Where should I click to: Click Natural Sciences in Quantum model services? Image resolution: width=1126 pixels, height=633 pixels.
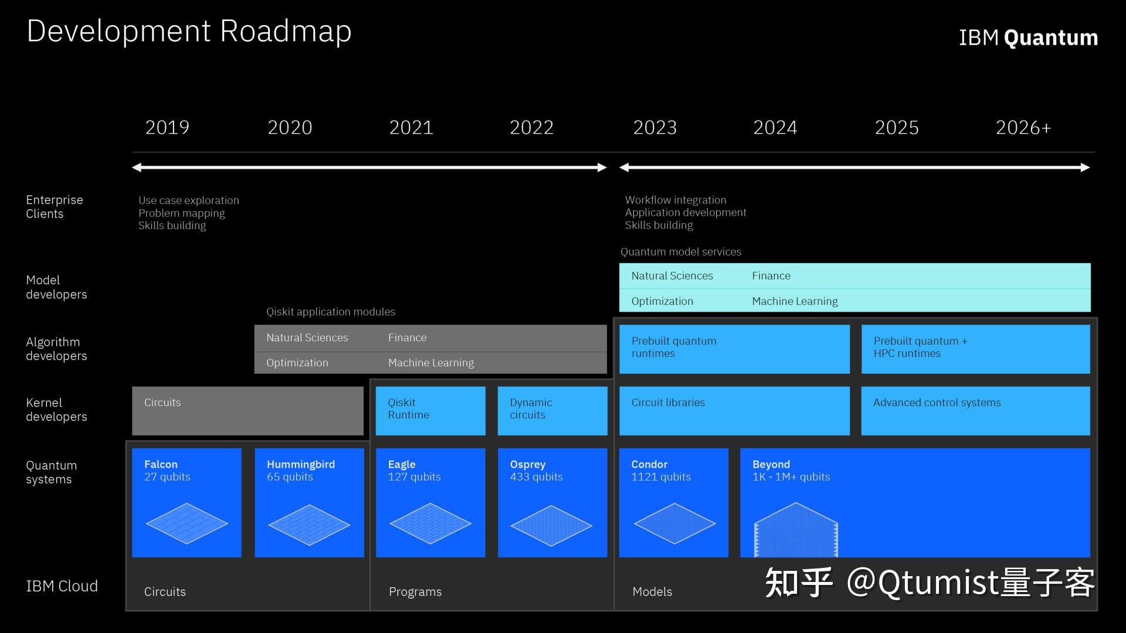click(x=672, y=276)
